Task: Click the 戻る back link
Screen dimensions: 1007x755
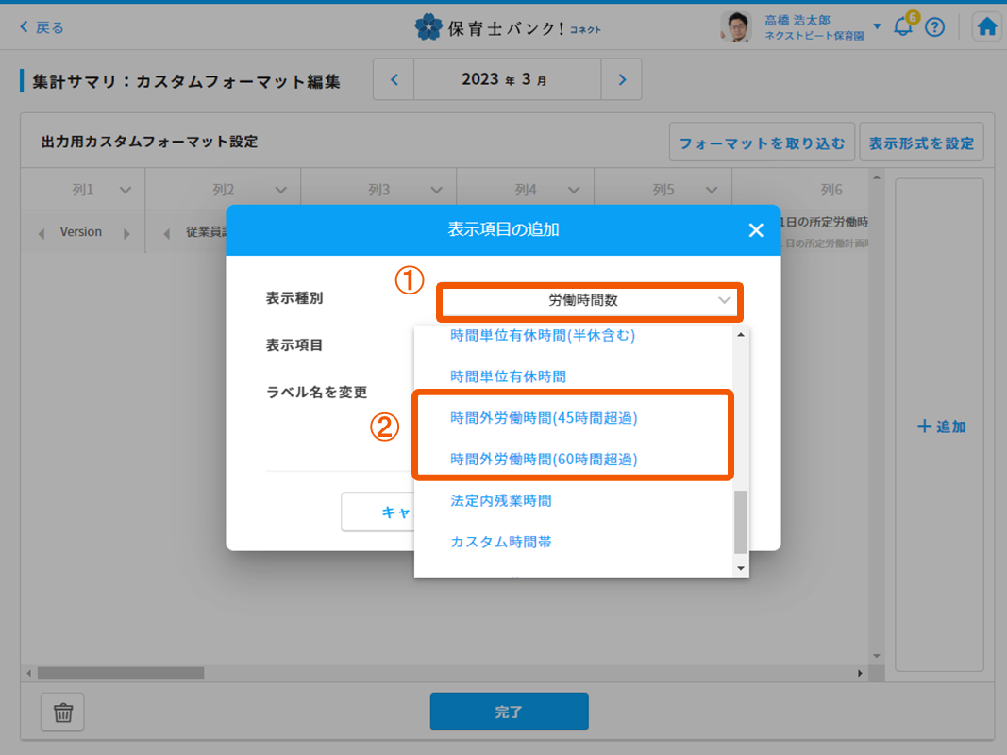Action: coord(42,27)
